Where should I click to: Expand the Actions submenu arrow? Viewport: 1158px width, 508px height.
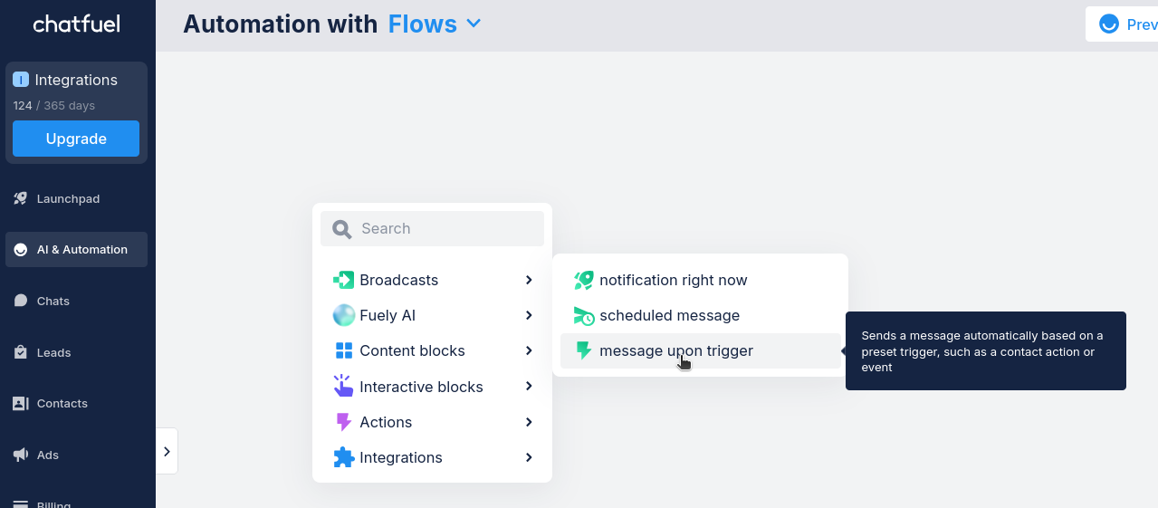click(x=529, y=422)
